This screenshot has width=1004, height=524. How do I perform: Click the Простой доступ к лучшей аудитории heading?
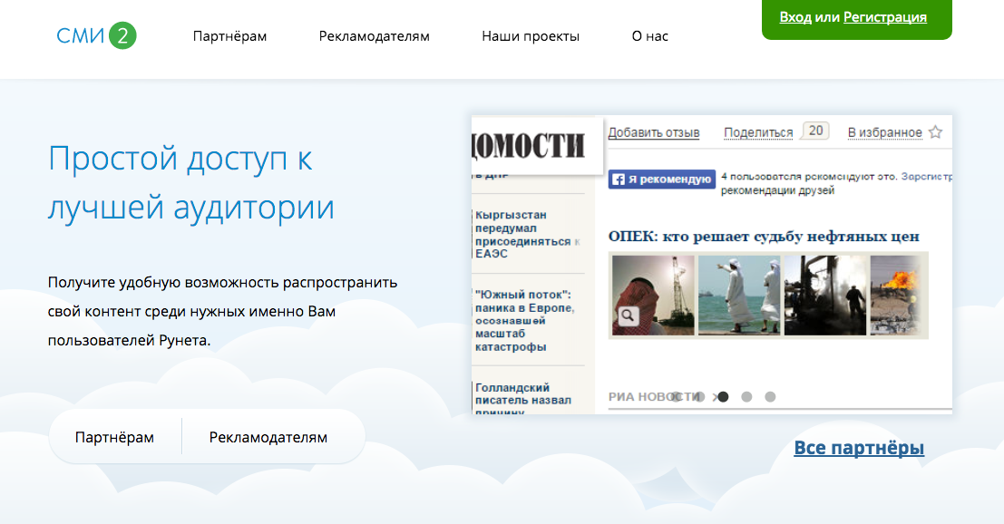191,182
